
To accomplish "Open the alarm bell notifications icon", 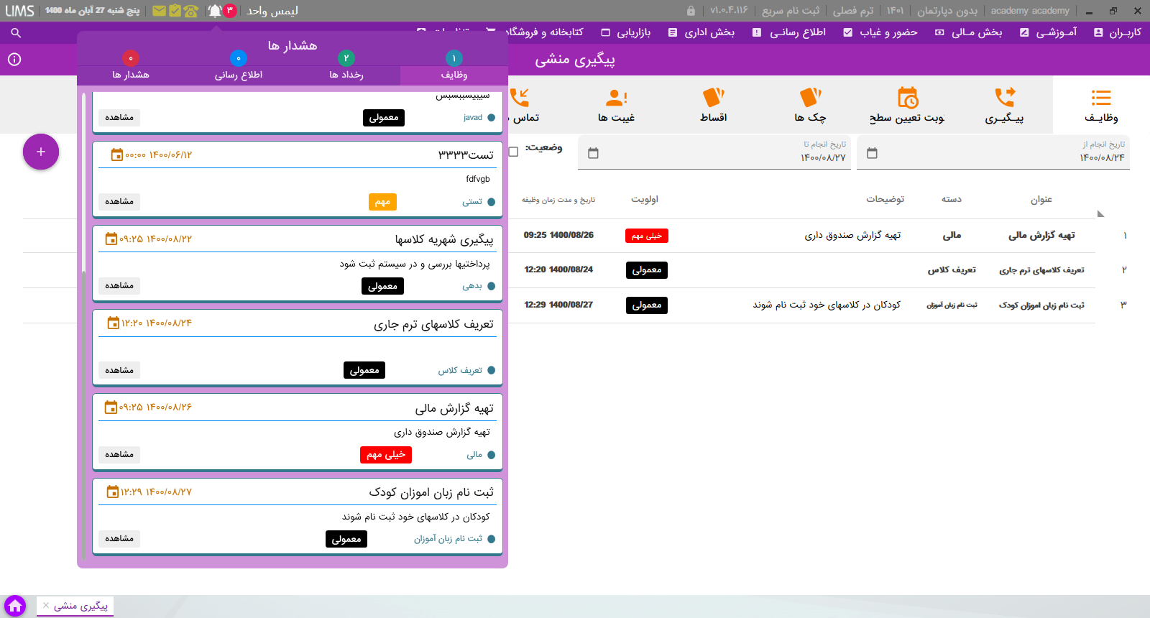I will click(215, 11).
